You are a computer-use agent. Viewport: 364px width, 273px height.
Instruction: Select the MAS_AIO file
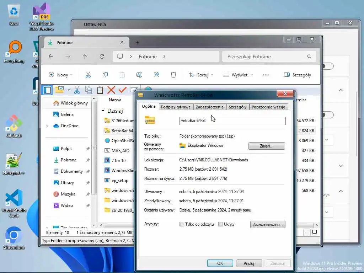point(117,150)
